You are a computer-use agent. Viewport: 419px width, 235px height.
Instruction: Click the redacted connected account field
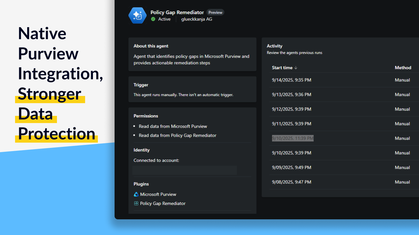tap(185, 170)
